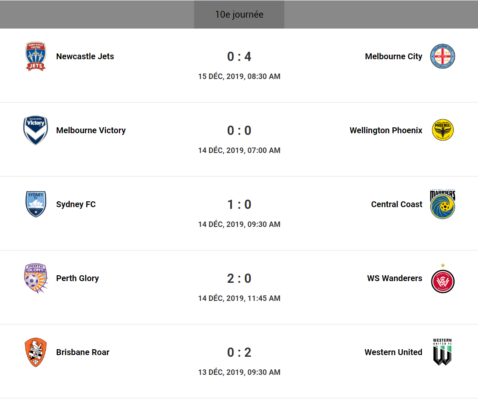Viewport: 478px width, 403px height.
Task: Click the 13 DÉC, 2019 match date
Action: (x=239, y=372)
